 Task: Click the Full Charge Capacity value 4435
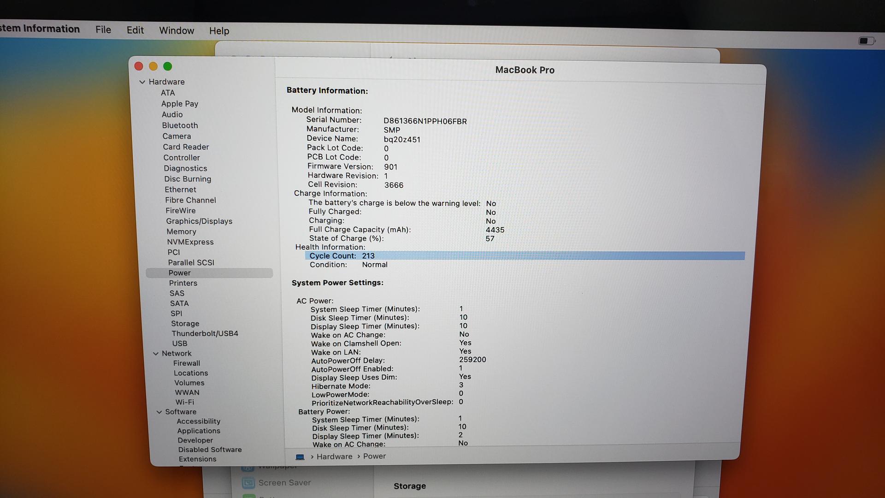tap(495, 230)
